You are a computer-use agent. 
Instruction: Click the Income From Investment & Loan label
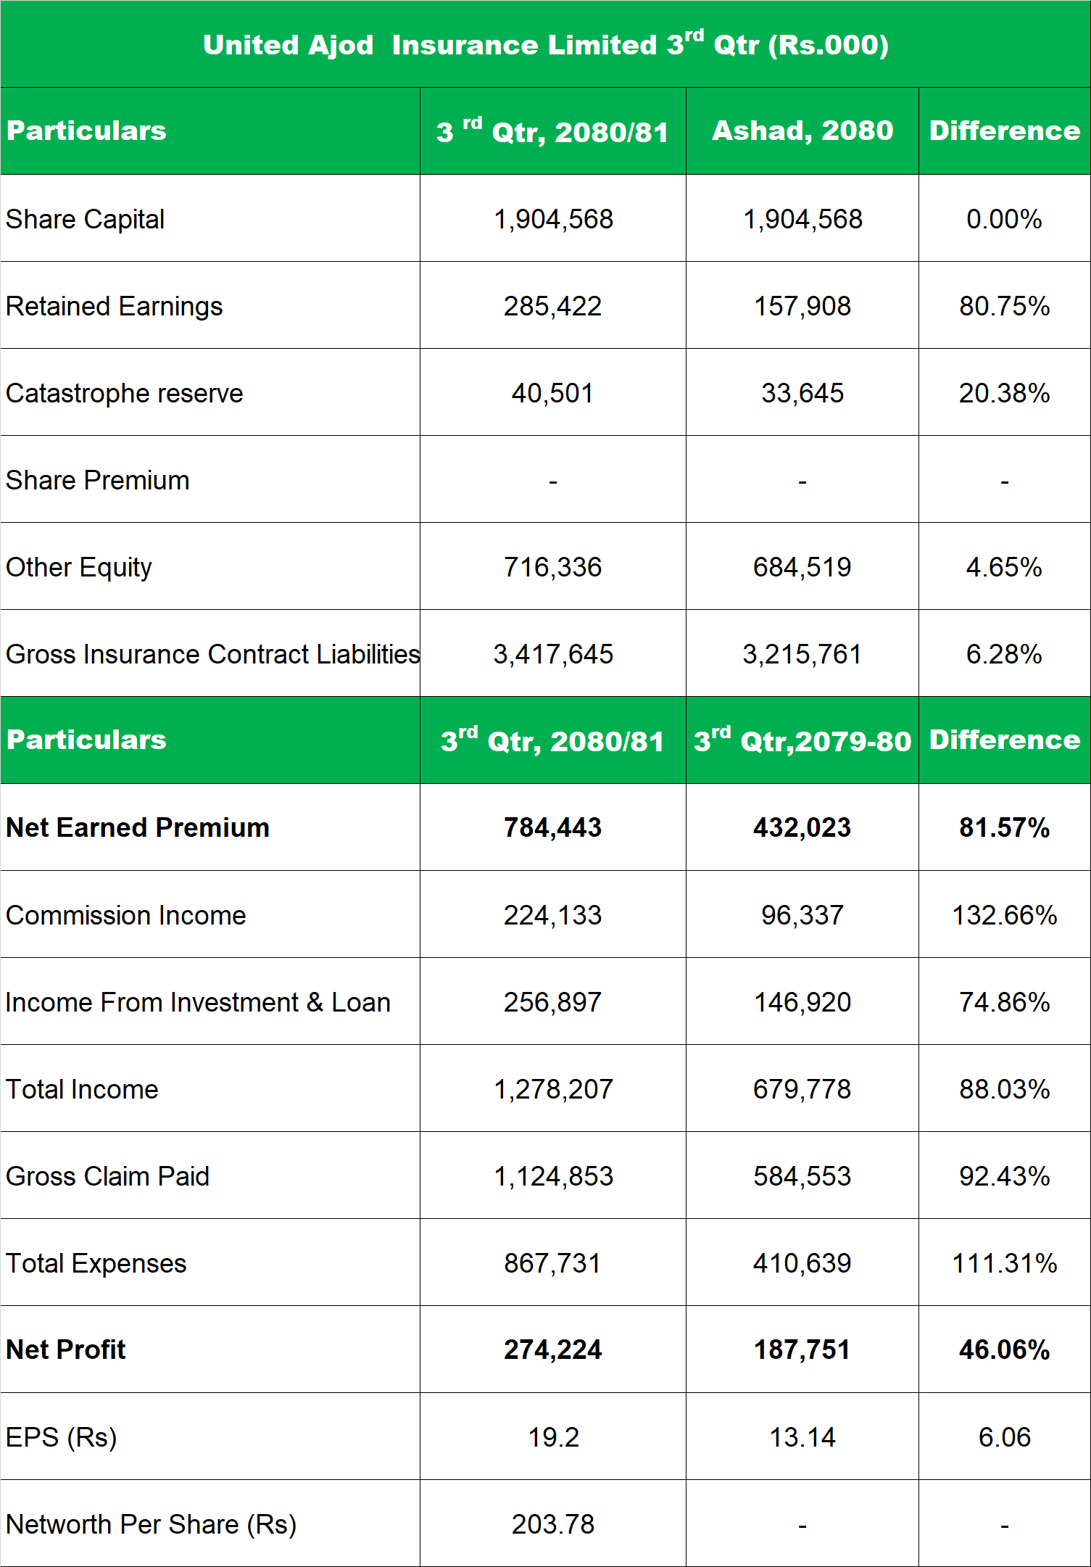198,1002
